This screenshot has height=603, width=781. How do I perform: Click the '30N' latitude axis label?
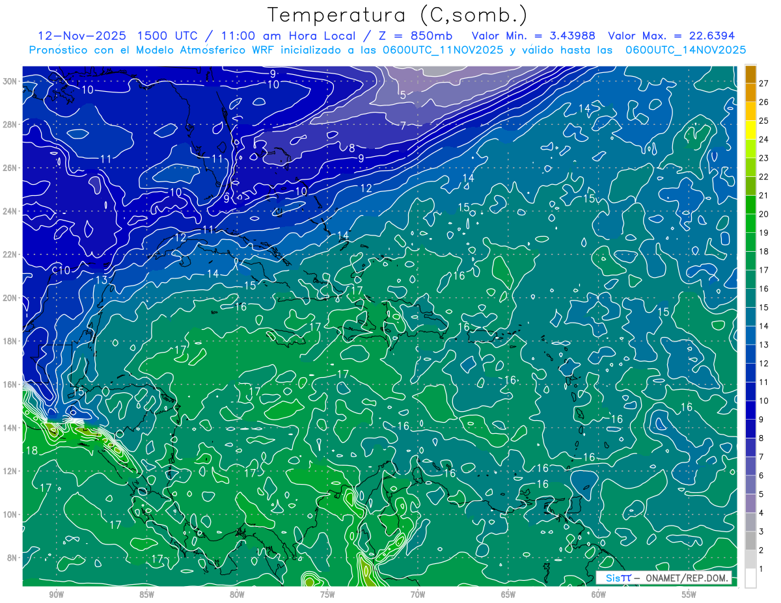10,81
